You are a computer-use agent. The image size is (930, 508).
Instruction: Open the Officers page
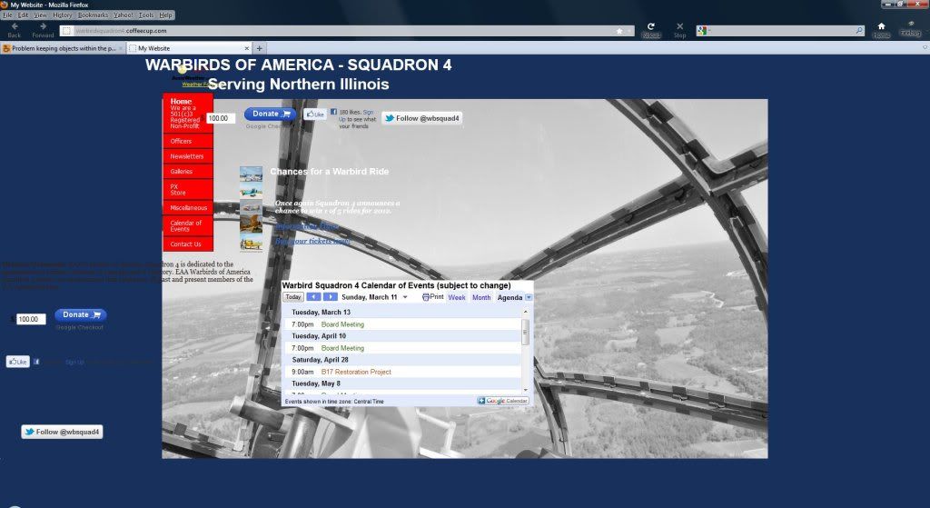pos(188,141)
